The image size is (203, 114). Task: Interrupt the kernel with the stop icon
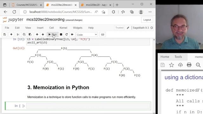[x=61, y=35]
